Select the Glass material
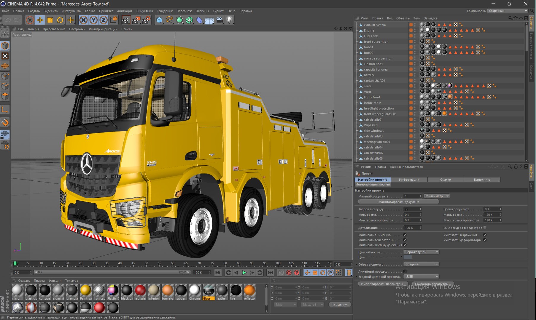 click(209, 292)
